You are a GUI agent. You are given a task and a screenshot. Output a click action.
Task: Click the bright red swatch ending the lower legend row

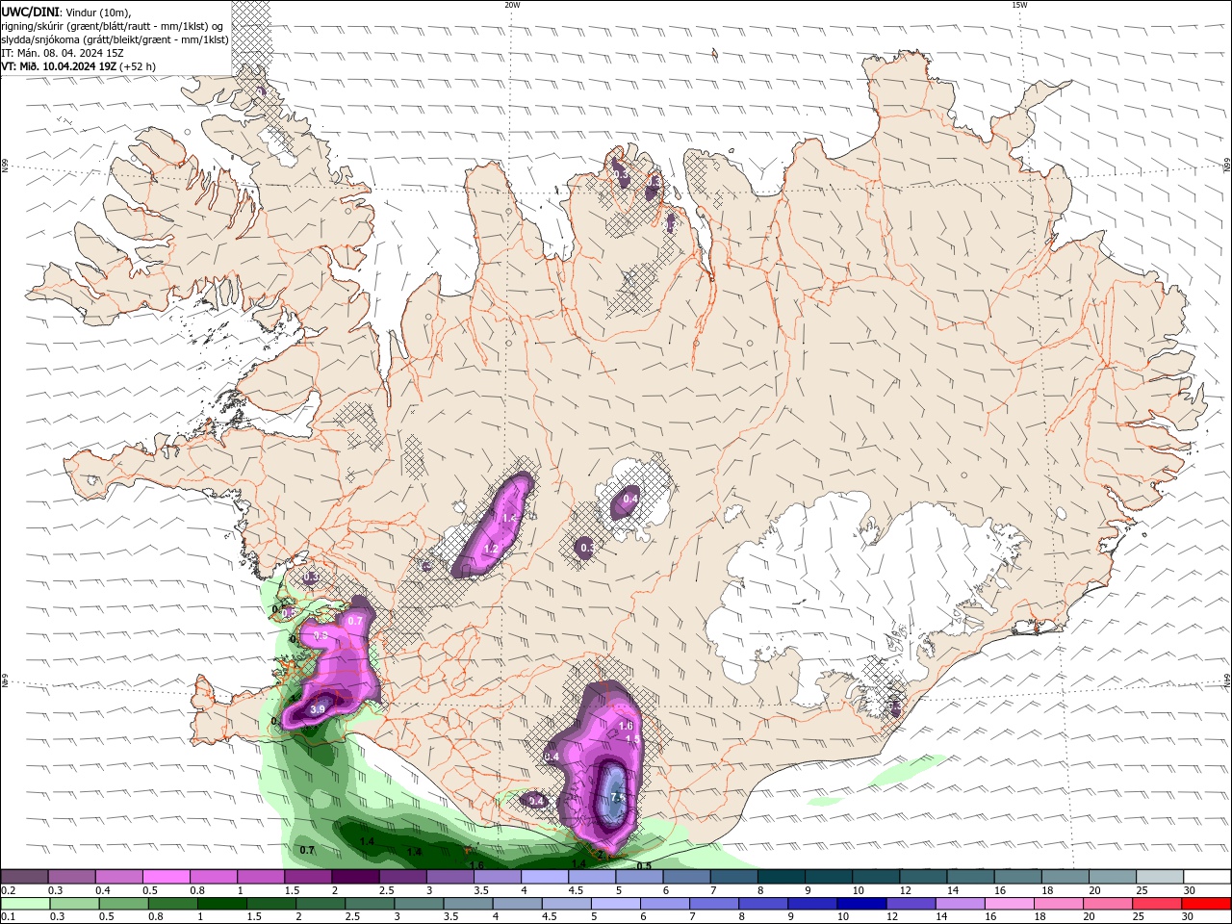pos(1207,904)
